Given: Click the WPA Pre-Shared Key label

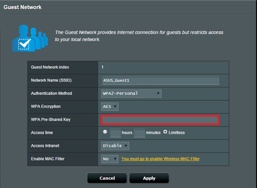Looking at the screenshot, I should pyautogui.click(x=51, y=120).
